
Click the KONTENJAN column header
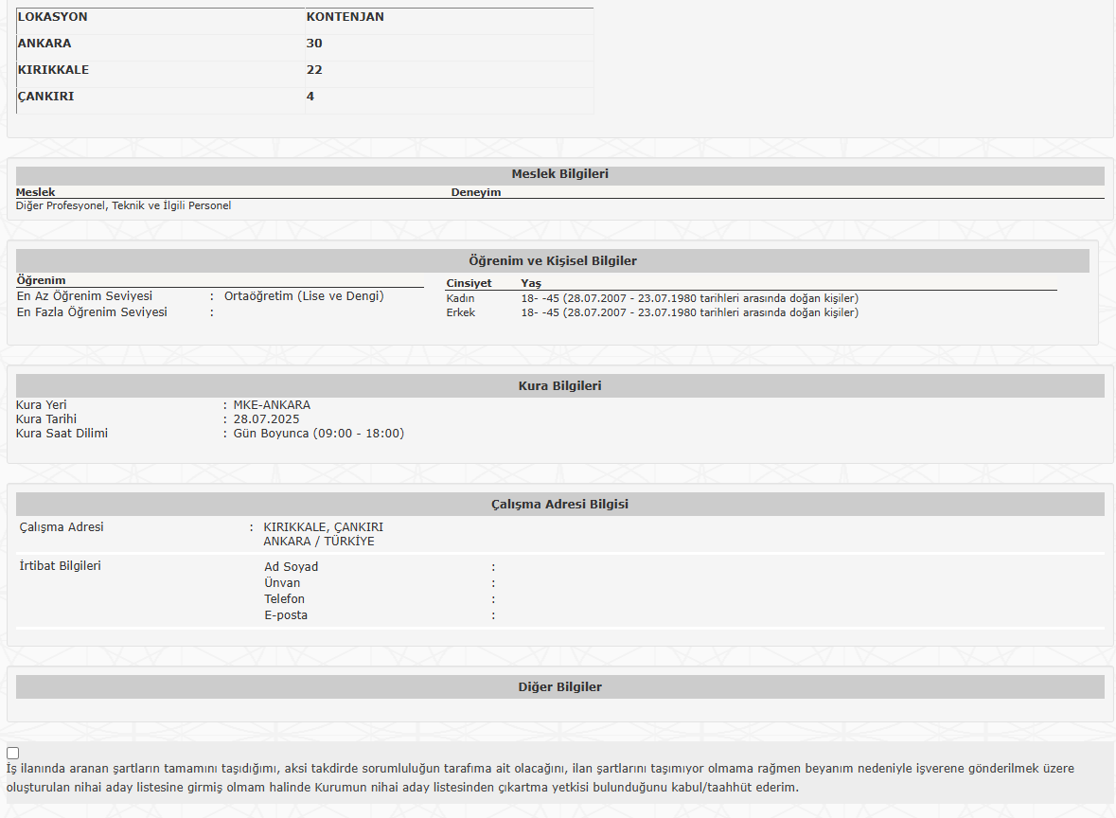pyautogui.click(x=345, y=17)
